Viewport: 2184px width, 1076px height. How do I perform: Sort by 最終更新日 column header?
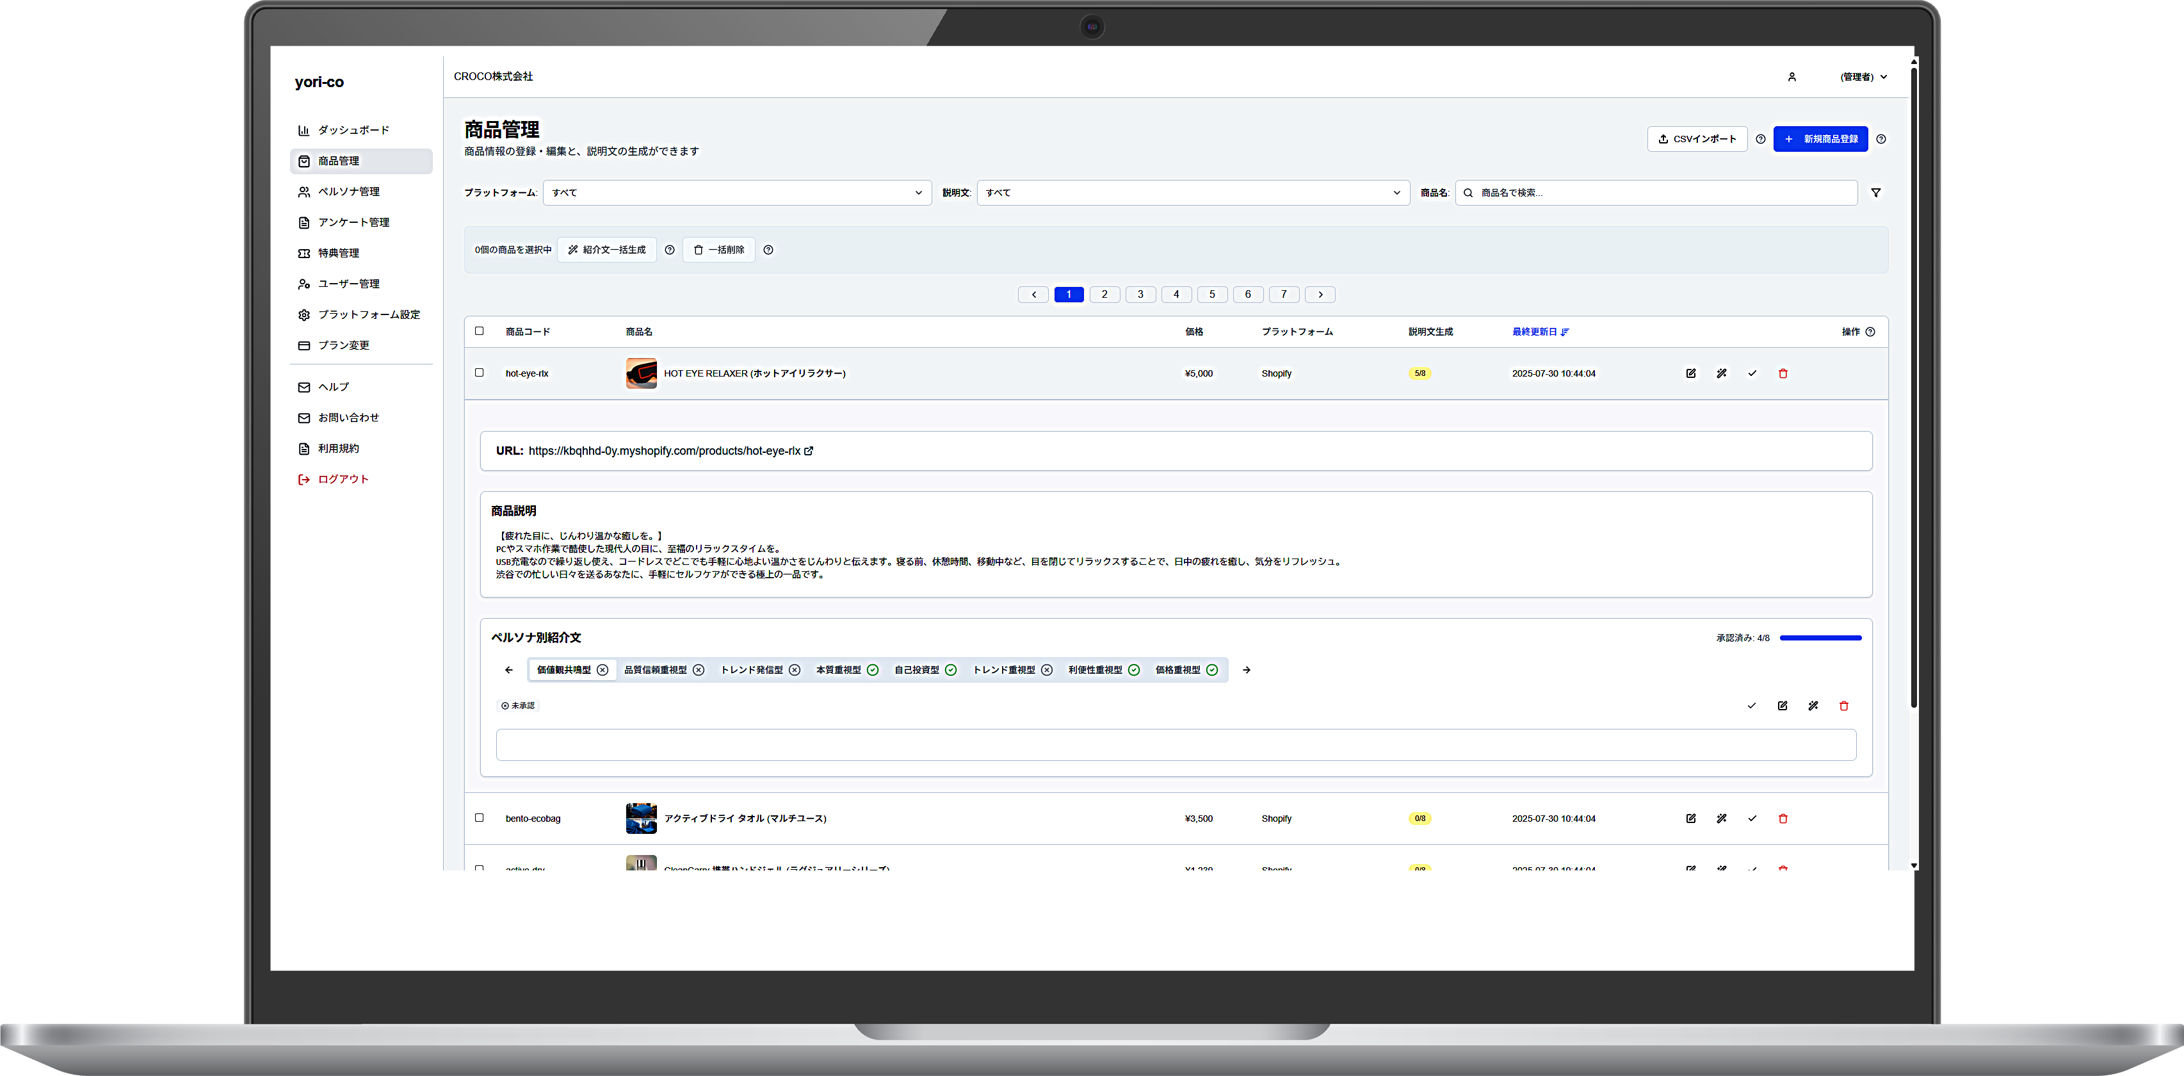click(1540, 332)
